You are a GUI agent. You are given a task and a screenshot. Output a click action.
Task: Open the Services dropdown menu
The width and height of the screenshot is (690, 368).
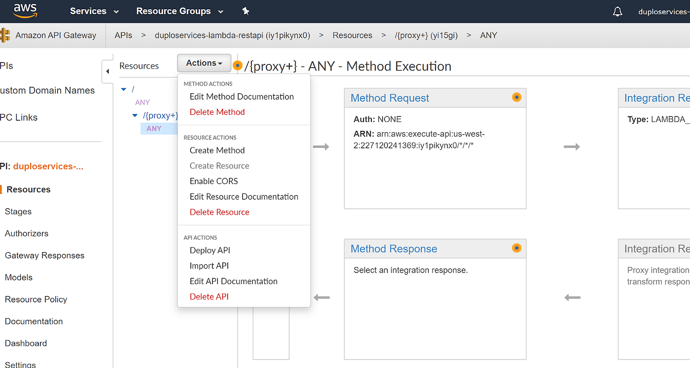(94, 11)
